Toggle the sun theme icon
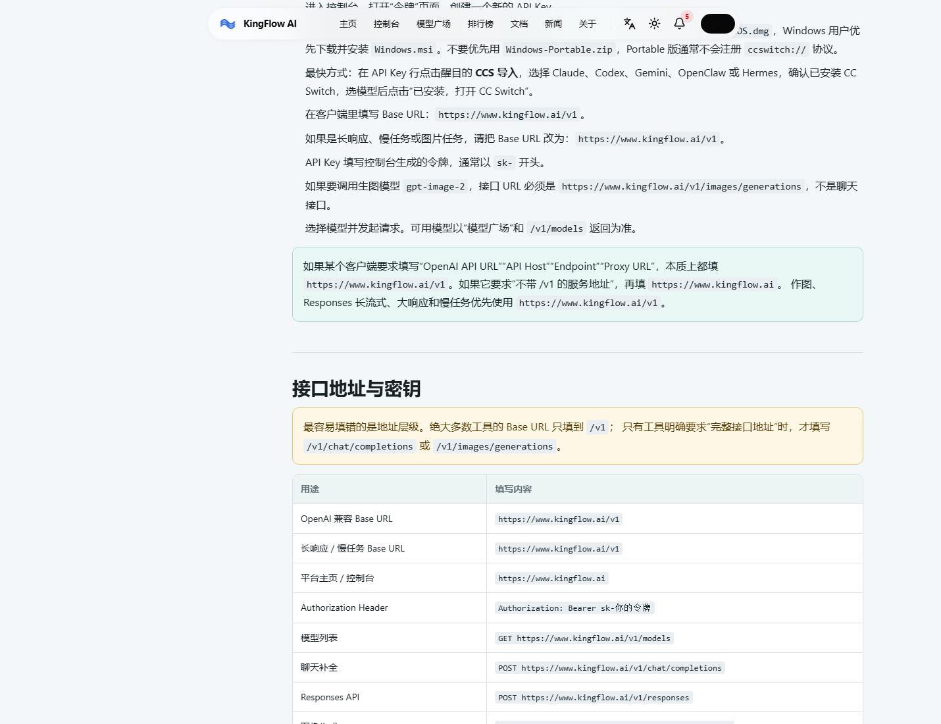Screen dimensions: 941x724 (654, 24)
